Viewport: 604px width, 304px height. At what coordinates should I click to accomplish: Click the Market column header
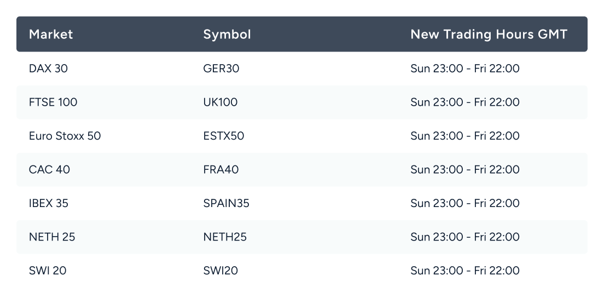(x=51, y=35)
